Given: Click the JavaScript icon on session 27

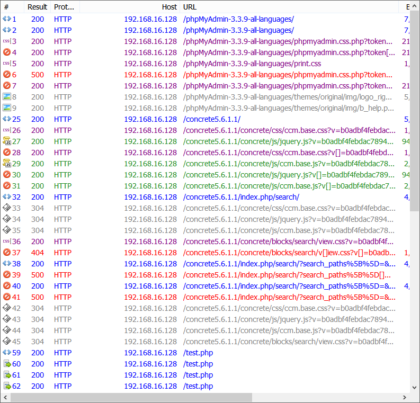Looking at the screenshot, I should click(x=6, y=141).
